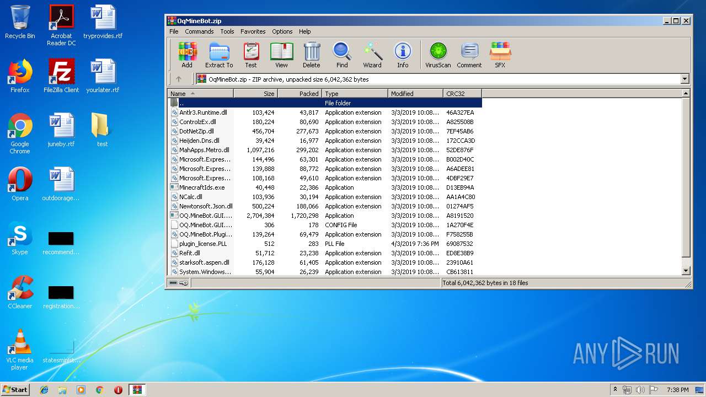Open the Find magnifier tool
Image resolution: width=706 pixels, height=397 pixels.
342,55
